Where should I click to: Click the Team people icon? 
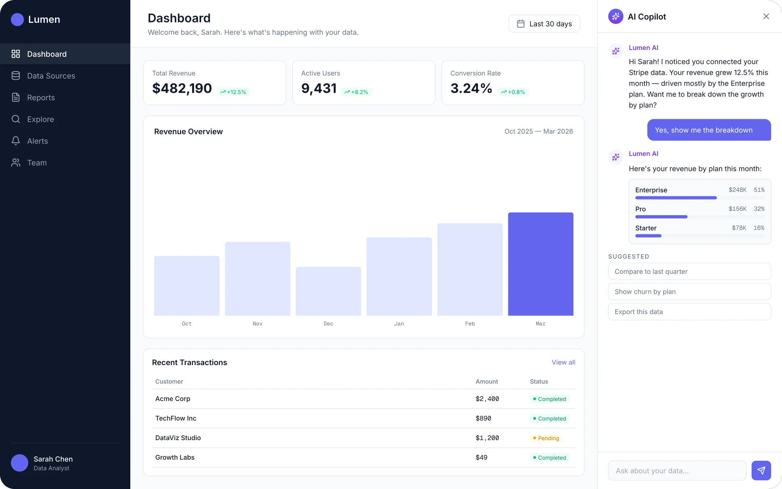(x=16, y=163)
